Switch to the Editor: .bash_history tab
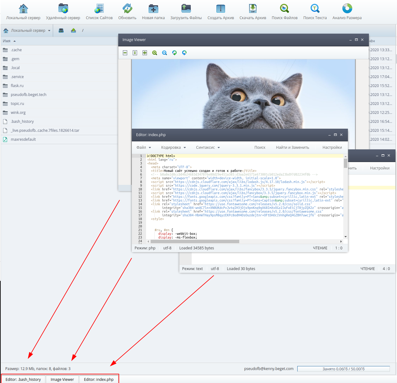The height and width of the screenshot is (383, 397). (23, 379)
